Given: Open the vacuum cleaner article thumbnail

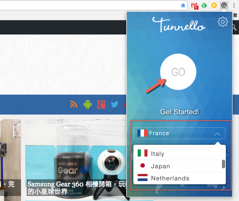Looking at the screenshot, I should pyautogui.click(x=10, y=160).
